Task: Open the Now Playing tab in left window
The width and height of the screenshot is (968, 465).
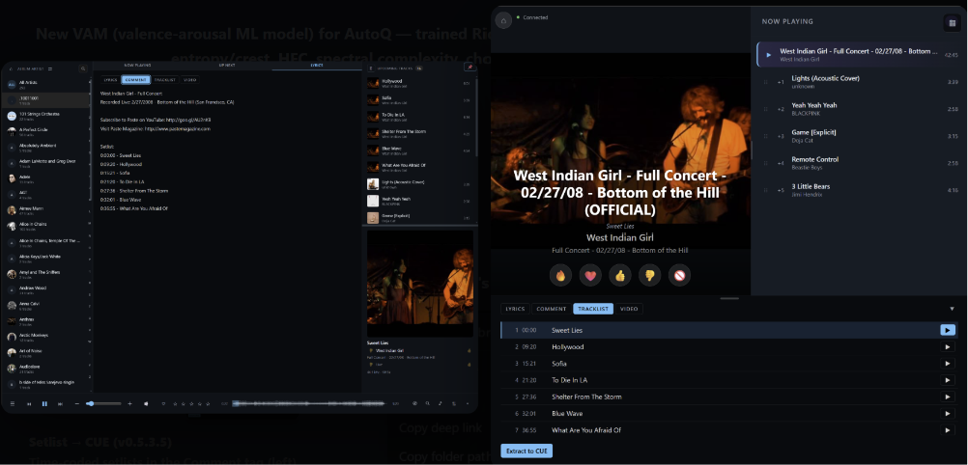Action: coord(138,65)
